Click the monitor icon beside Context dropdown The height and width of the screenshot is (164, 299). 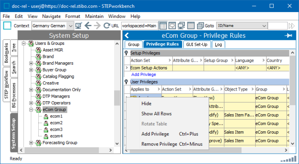[x=79, y=26]
